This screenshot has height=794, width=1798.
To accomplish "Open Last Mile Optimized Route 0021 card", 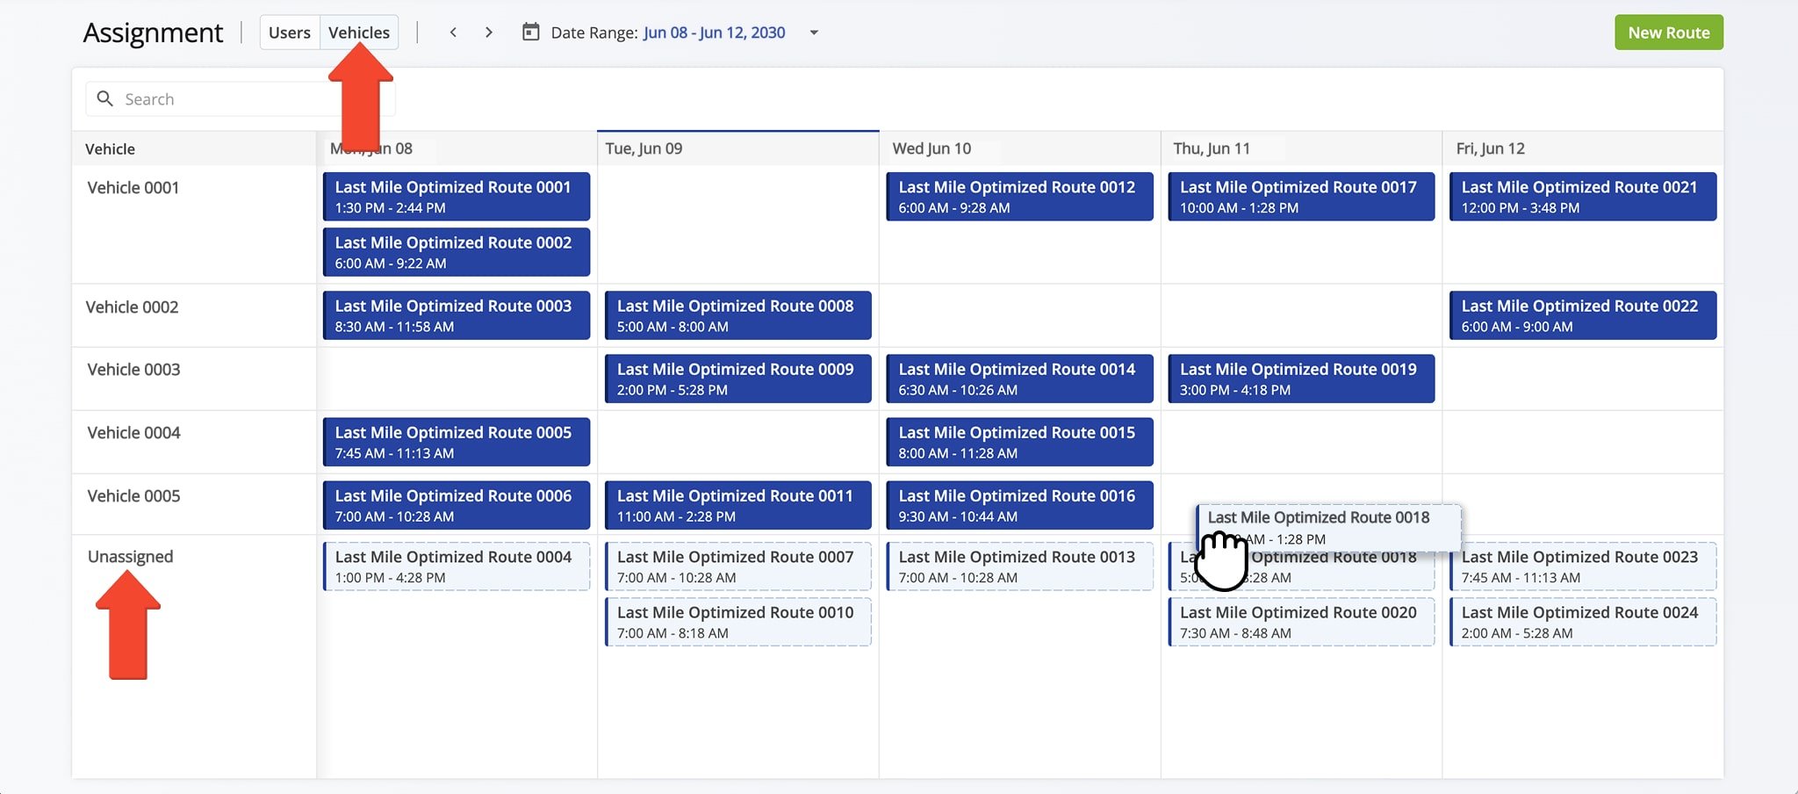I will pos(1583,197).
